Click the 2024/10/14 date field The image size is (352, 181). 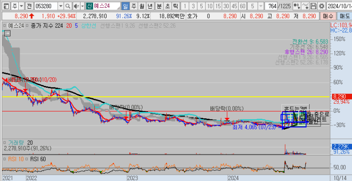click(x=339, y=6)
